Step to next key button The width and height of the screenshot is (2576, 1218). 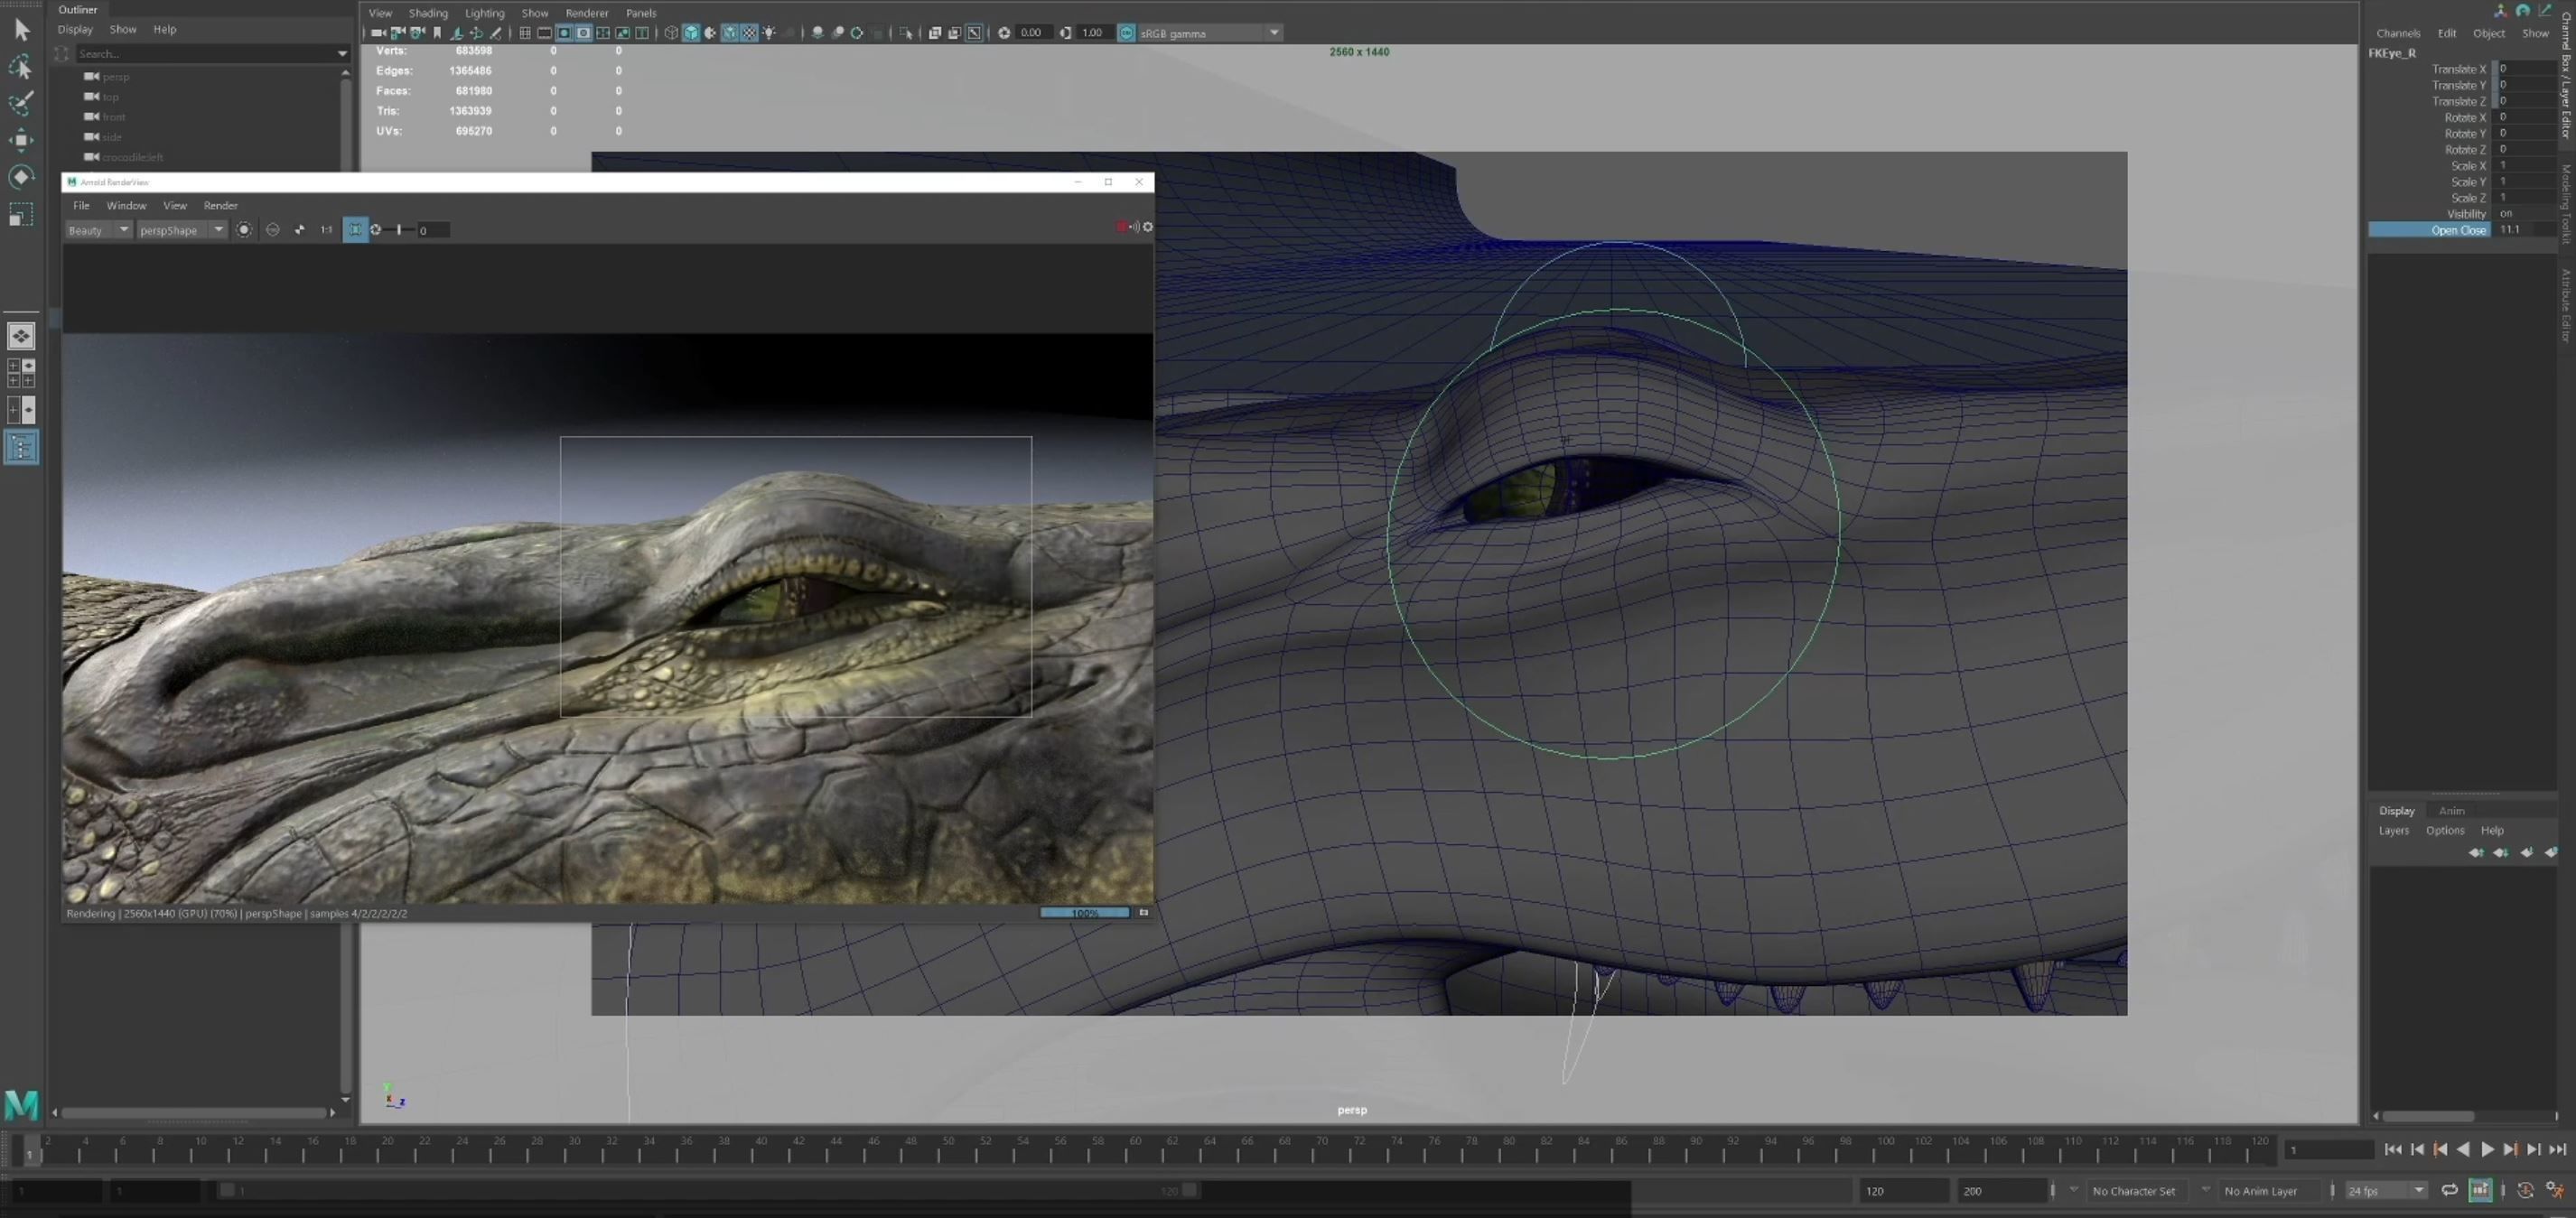[x=2510, y=1149]
